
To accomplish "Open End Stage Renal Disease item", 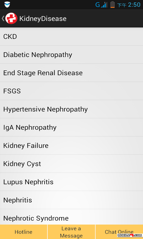I will (71, 73).
